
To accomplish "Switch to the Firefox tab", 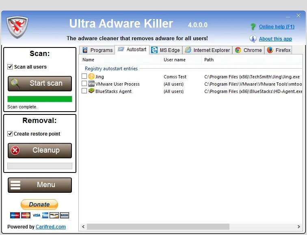I will coord(278,50).
